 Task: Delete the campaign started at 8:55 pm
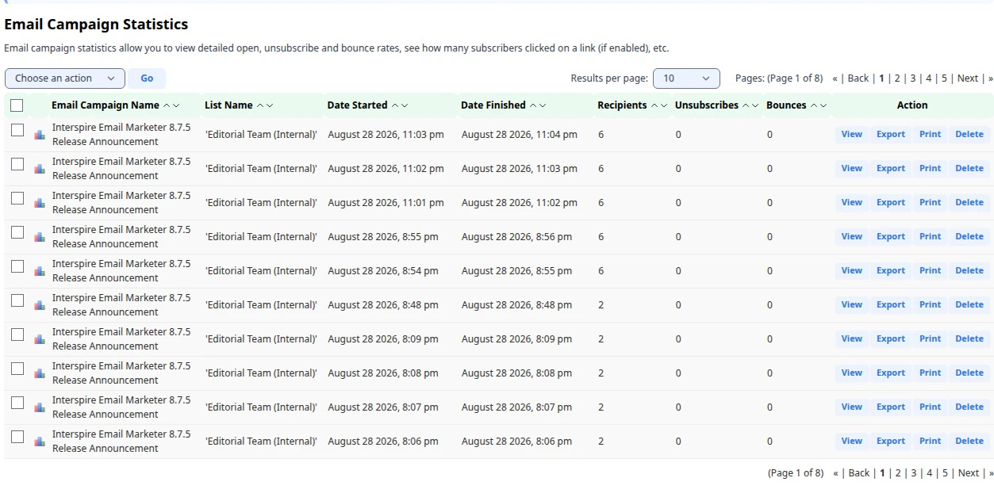(x=969, y=237)
